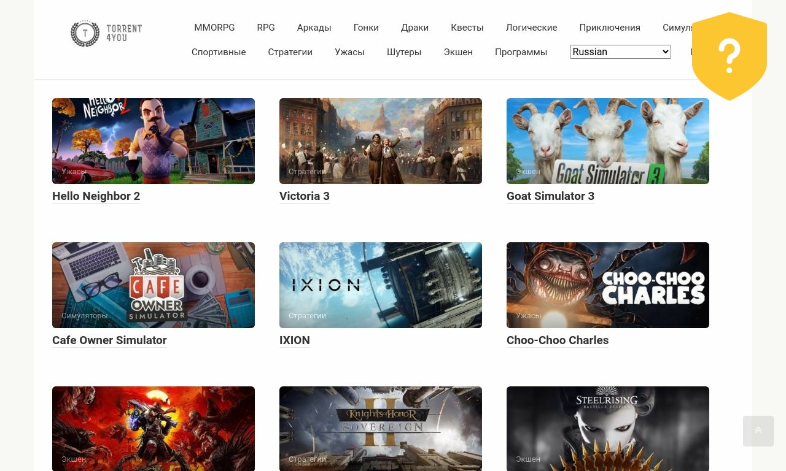
Task: Click Ужасы tag on Choo-Choo Charles card
Action: [x=528, y=316]
